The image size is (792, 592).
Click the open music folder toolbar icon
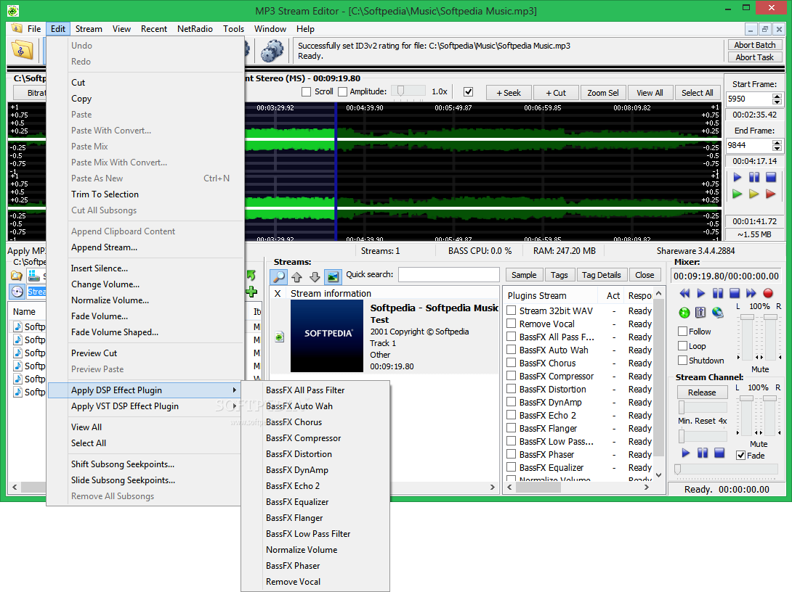(23, 50)
